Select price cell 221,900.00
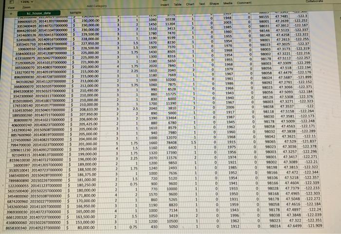Image resolution: width=341 pixels, height=234 pixels. coord(86,62)
